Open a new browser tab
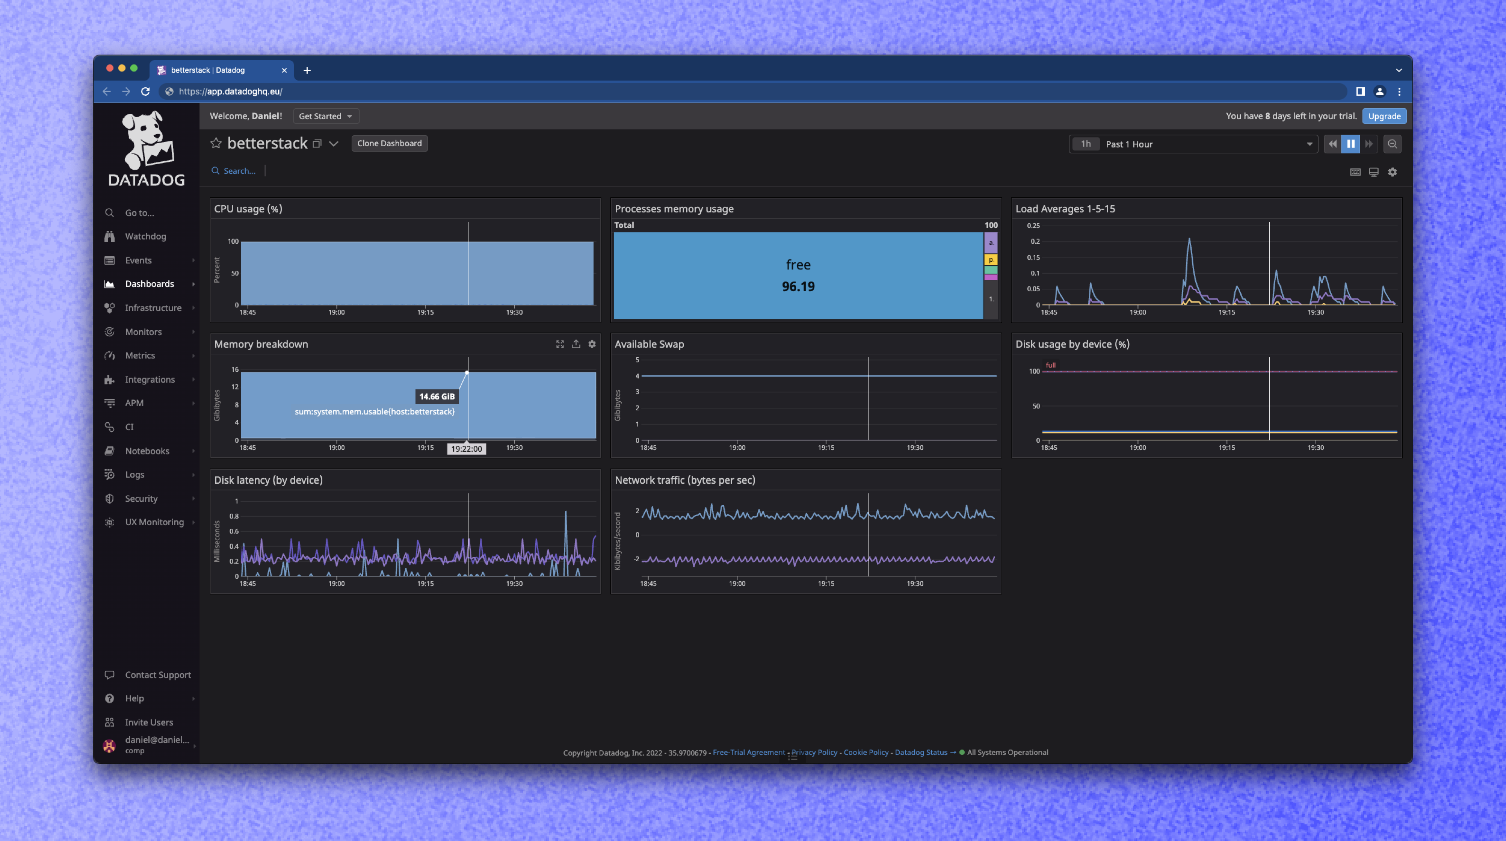Image resolution: width=1506 pixels, height=841 pixels. [307, 70]
